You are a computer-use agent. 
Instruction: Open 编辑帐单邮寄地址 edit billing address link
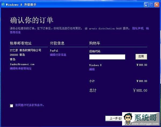tap(21, 69)
